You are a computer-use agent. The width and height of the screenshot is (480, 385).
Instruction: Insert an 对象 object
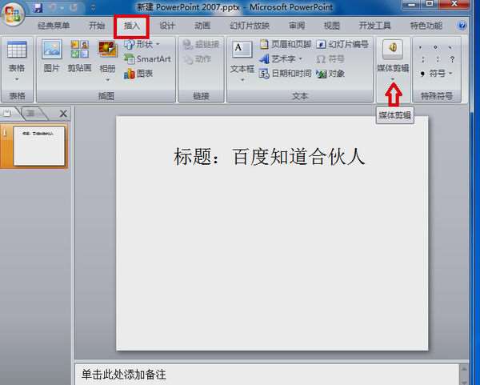click(x=330, y=74)
